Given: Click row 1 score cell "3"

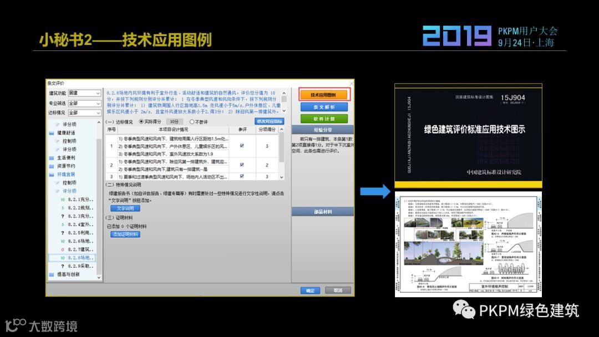Looking at the screenshot, I should (267, 146).
